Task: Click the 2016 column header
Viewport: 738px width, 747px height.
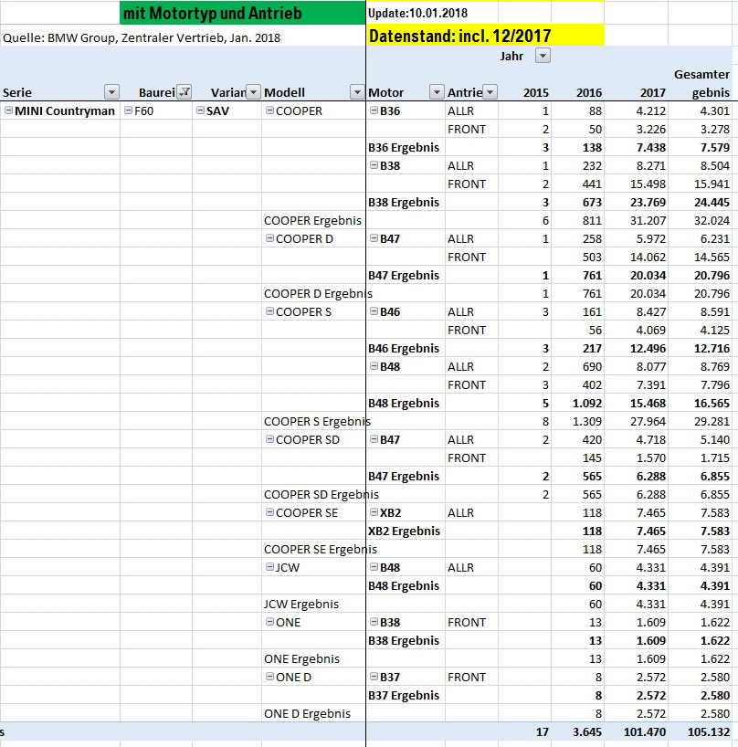Action: 589,92
